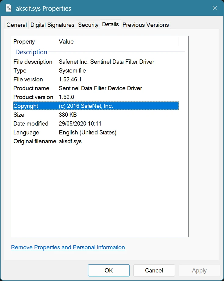
Task: Open the Digital Signatures tab
Action: (x=52, y=25)
